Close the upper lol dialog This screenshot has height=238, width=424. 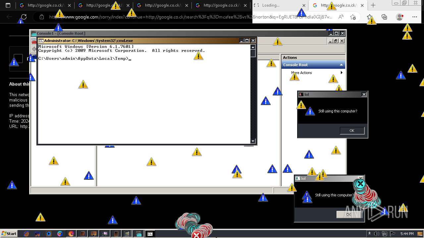click(364, 95)
